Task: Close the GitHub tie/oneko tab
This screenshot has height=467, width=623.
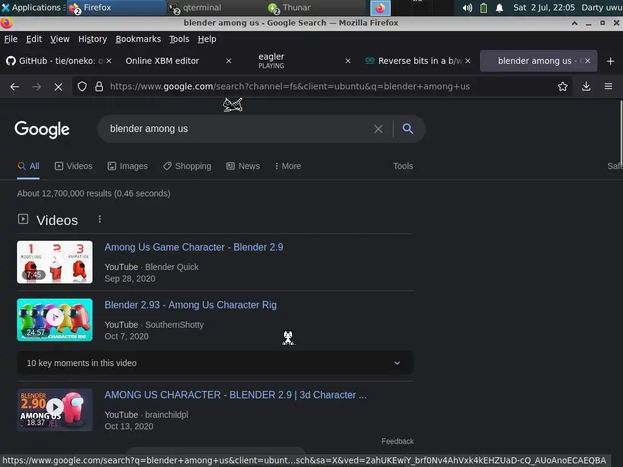Action: tap(109, 61)
